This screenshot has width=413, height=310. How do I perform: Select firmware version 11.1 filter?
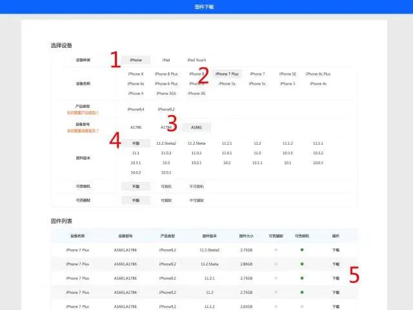point(136,153)
